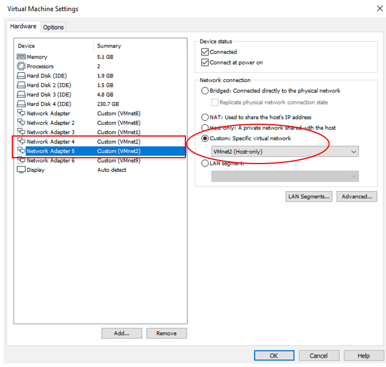Click the Memory device icon
The image size is (386, 367).
pos(21,57)
